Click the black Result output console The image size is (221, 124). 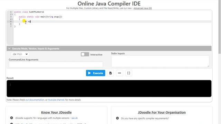(x=109, y=89)
